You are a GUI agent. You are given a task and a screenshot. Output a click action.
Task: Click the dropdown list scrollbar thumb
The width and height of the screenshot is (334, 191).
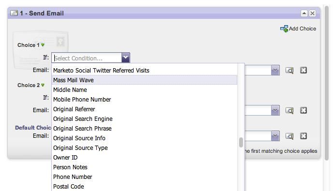pyautogui.click(x=241, y=142)
